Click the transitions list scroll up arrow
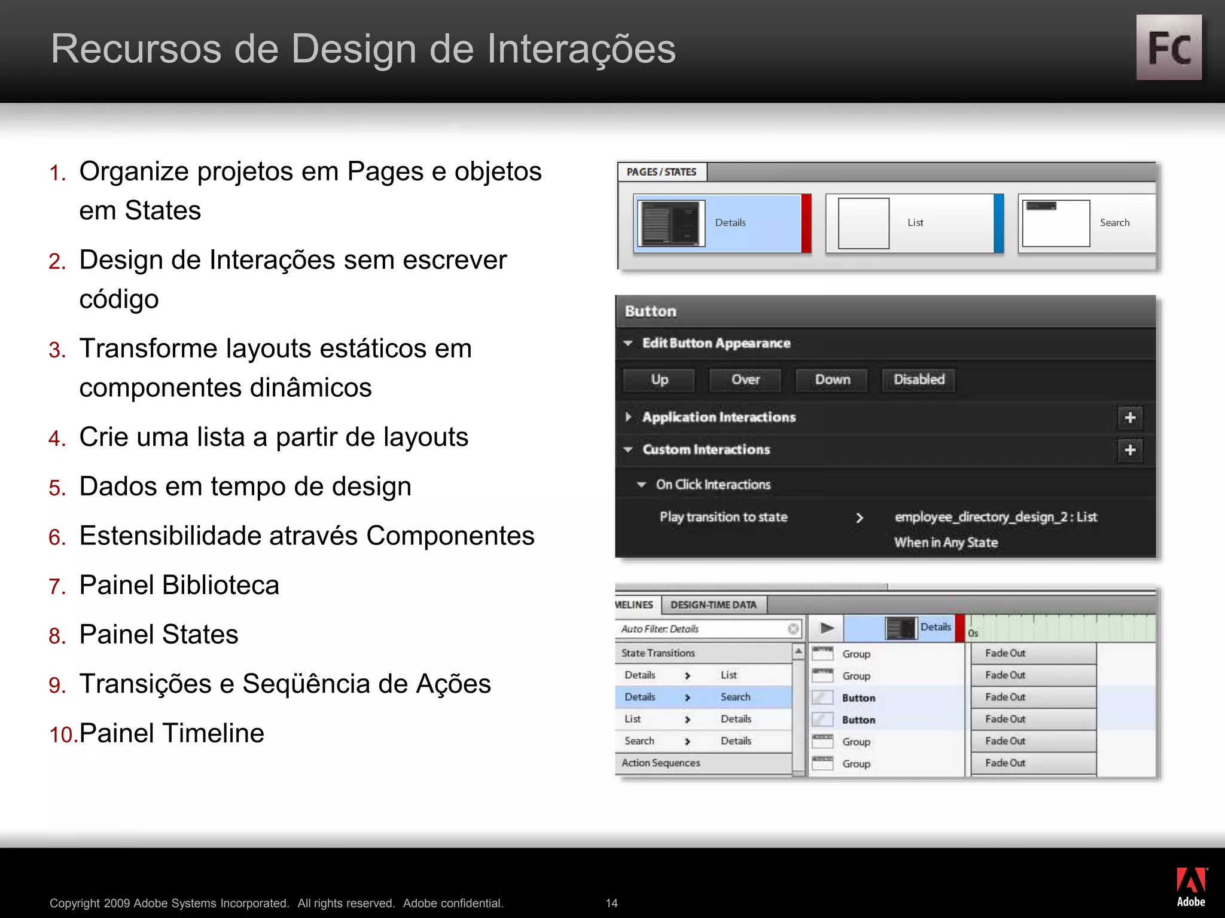 799,651
